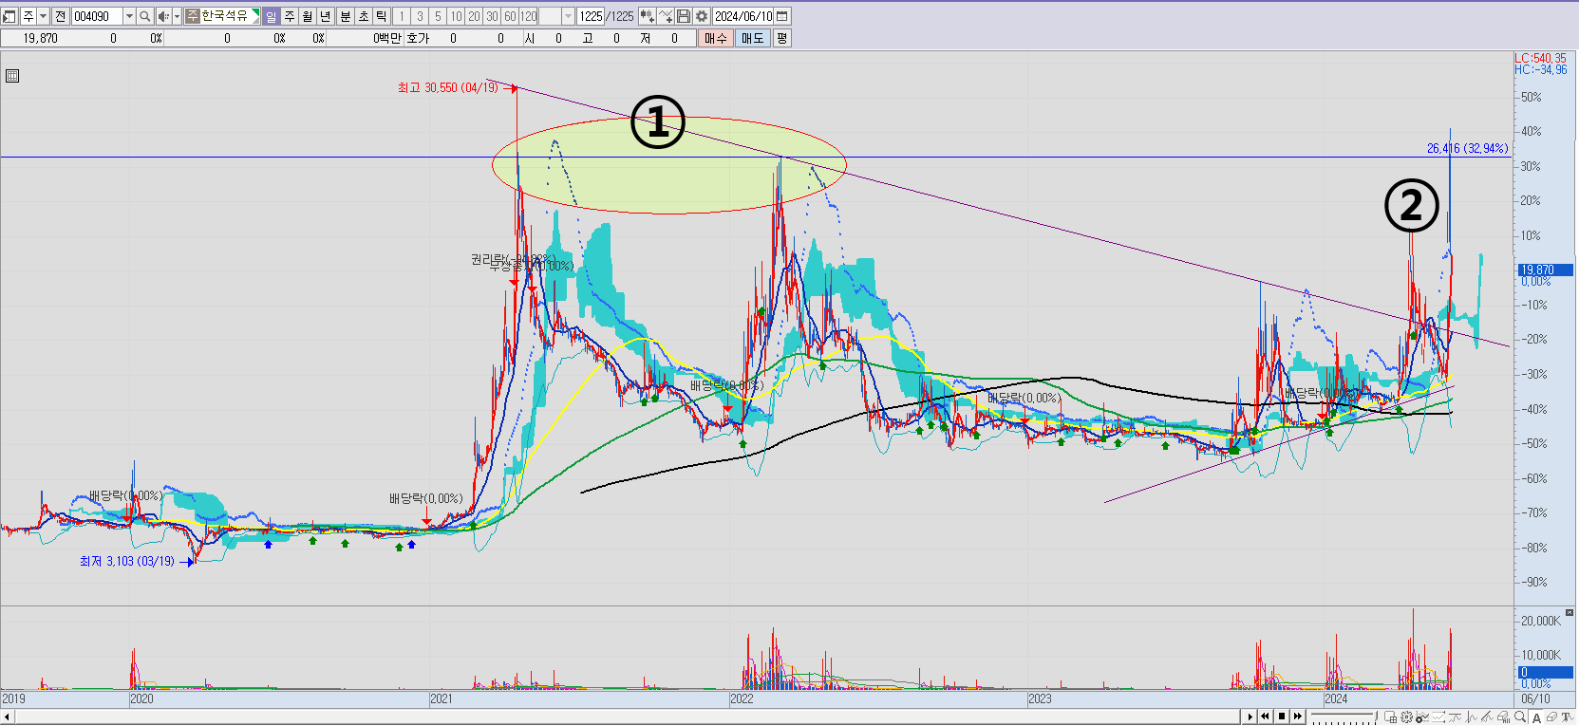Select the 3 interval button
The image size is (1579, 726).
(x=420, y=16)
